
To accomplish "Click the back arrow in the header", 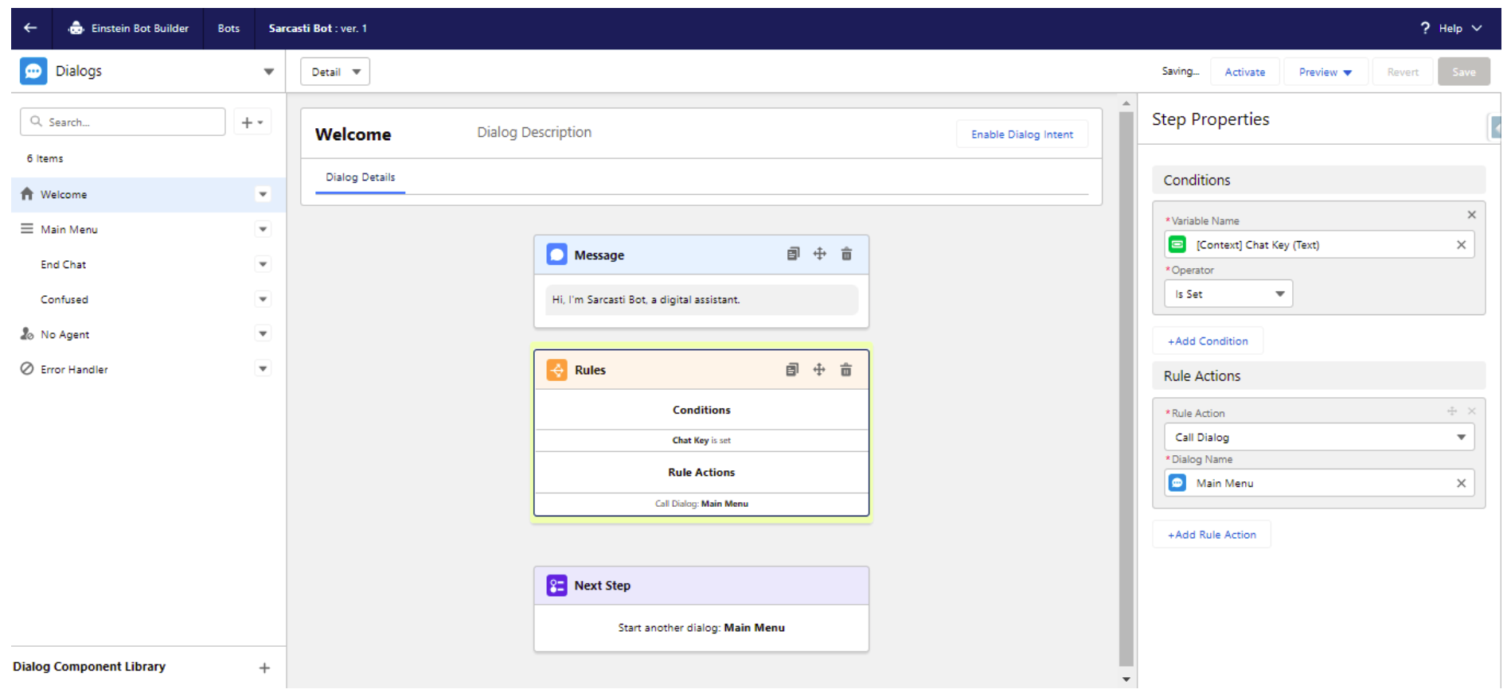I will [x=30, y=28].
